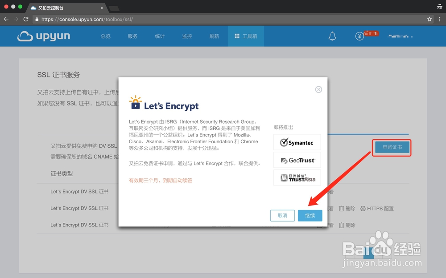Click the 申购证书 button
This screenshot has width=446, height=278.
pos(392,147)
